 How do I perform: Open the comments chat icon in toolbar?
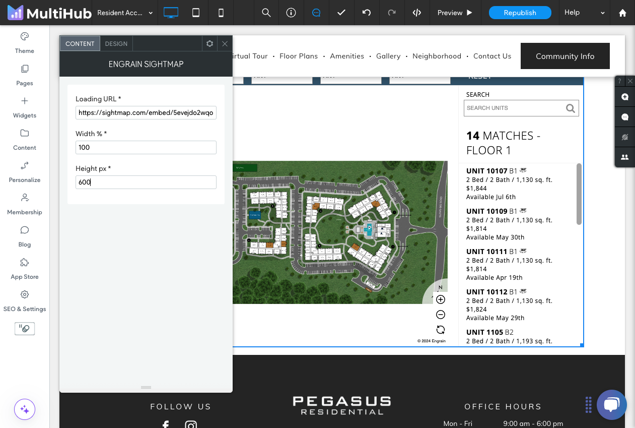point(316,13)
